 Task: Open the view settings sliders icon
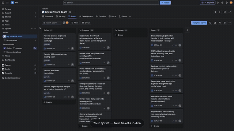click(x=220, y=23)
